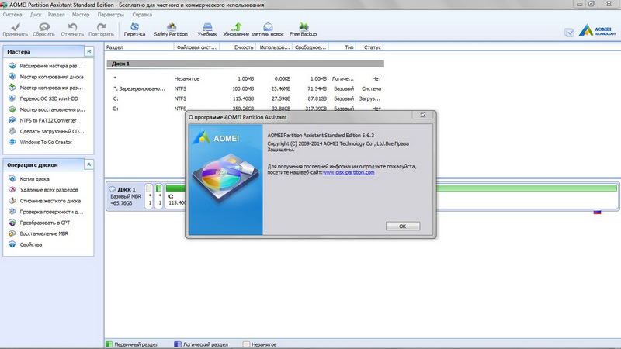Open Мастер копирования раздела wizard

coord(51,88)
